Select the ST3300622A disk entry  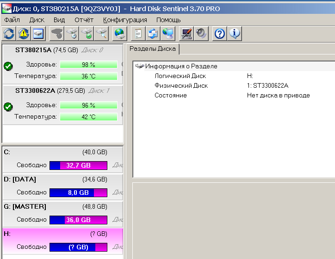coord(35,91)
